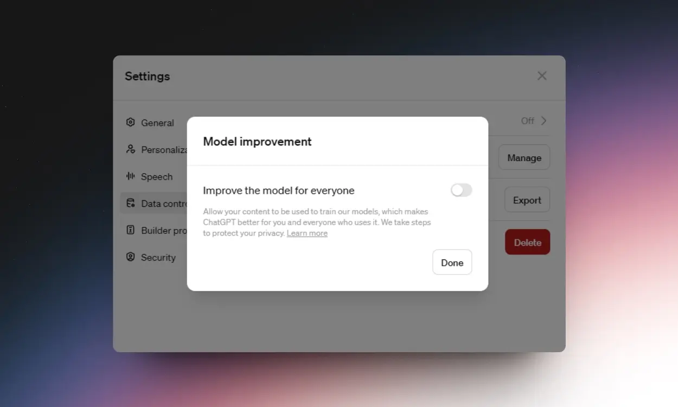Screen dimensions: 678x407
Task: Click the Export button
Action: coord(527,200)
